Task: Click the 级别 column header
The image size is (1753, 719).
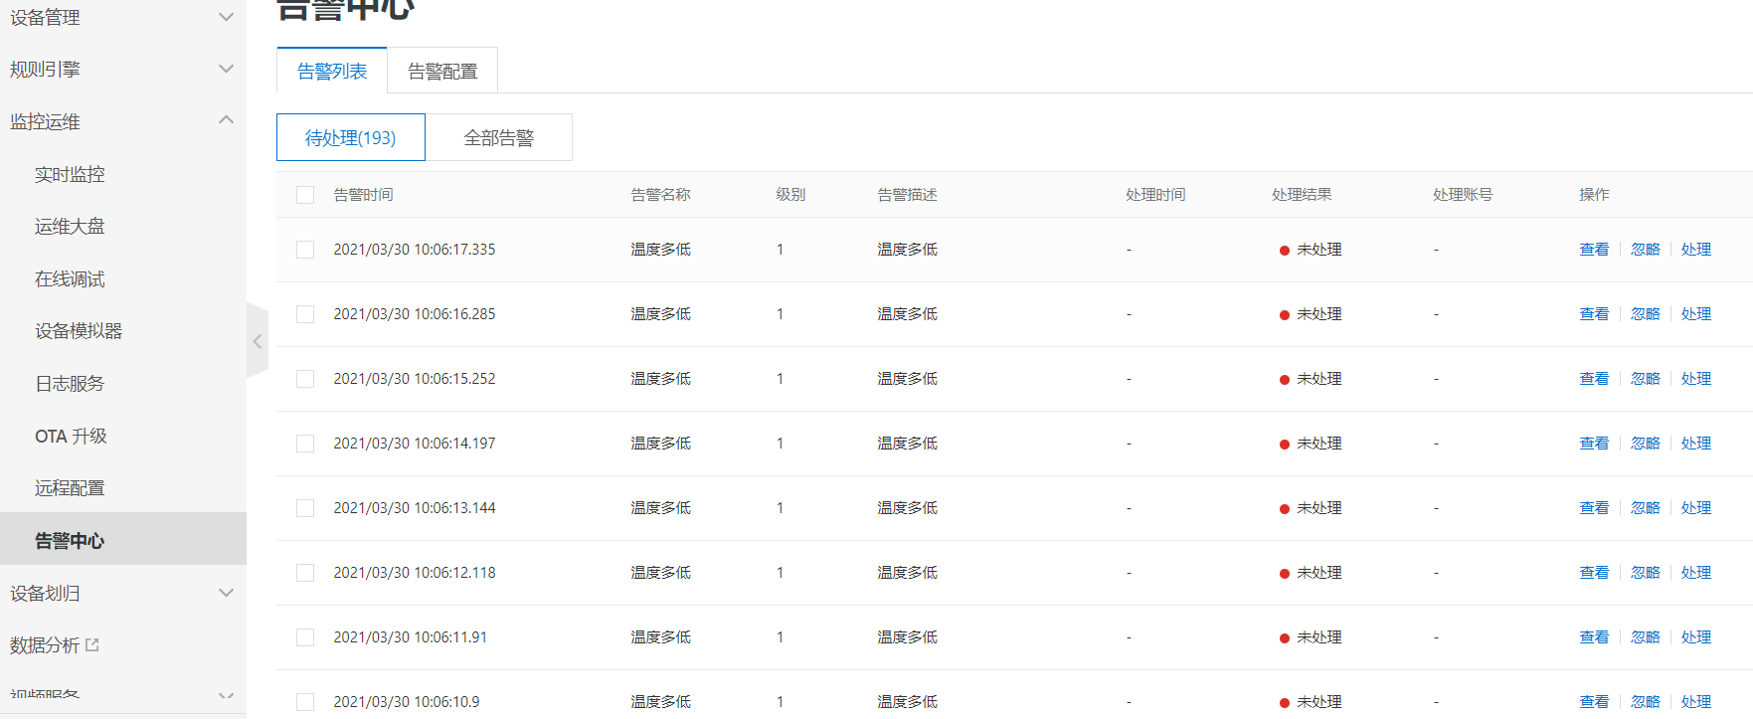Action: point(790,195)
